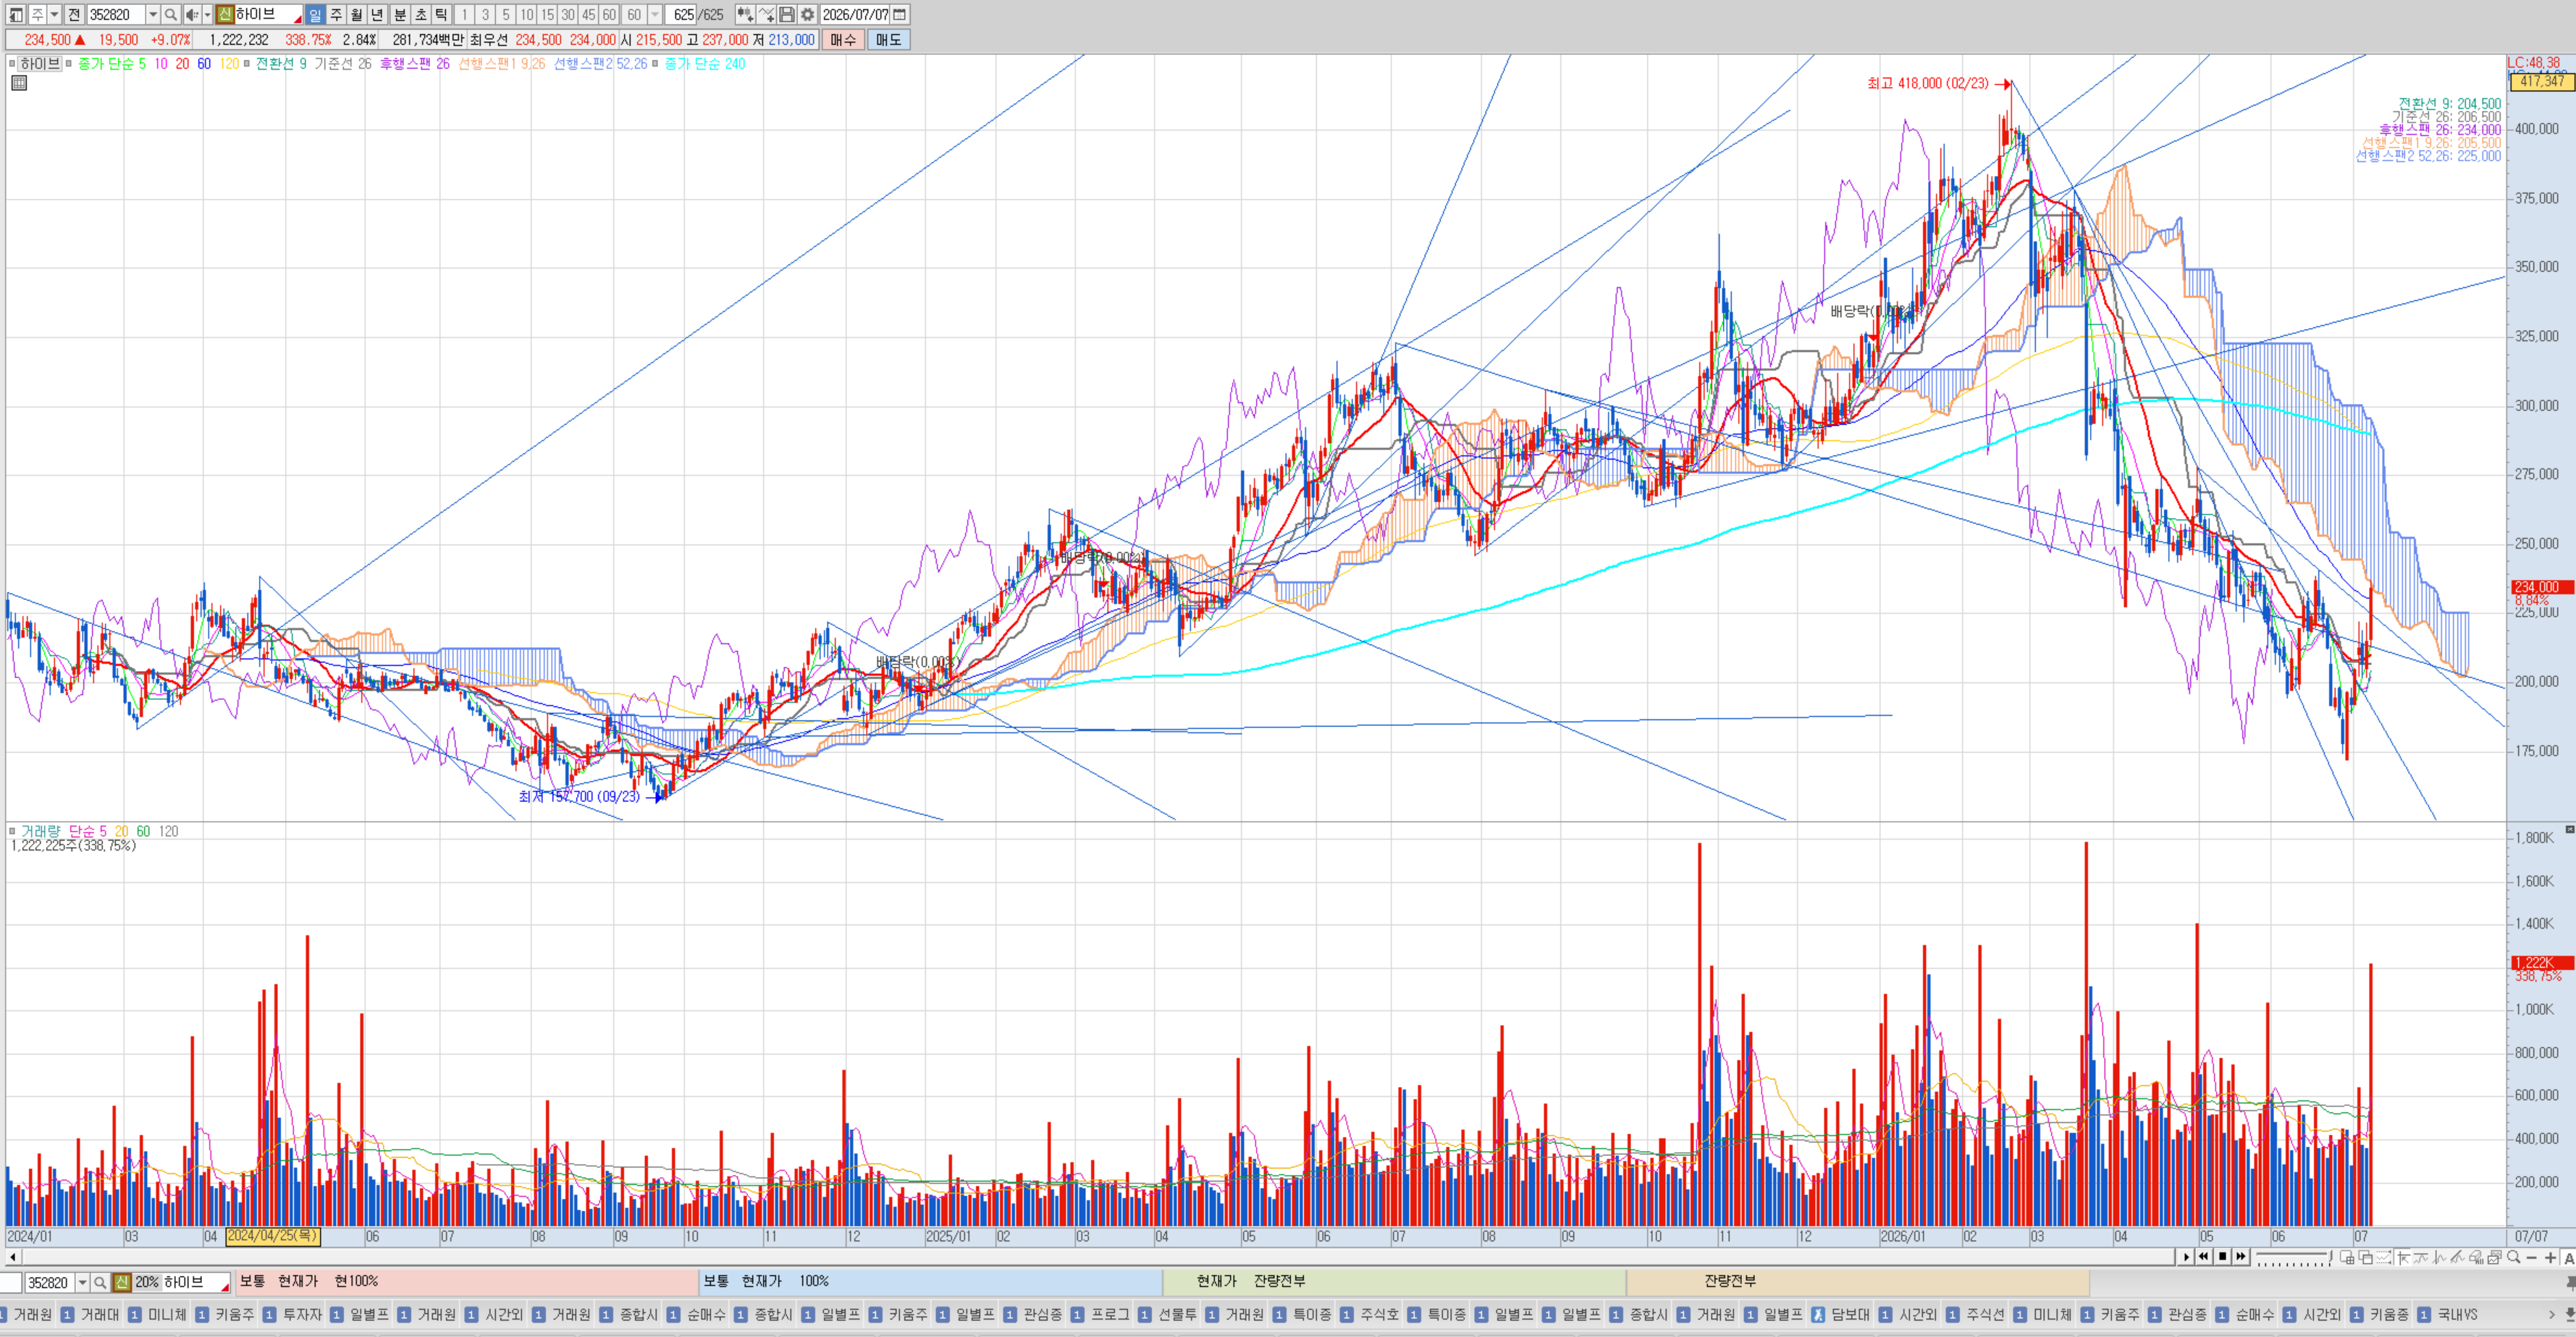Screen dimensions: 2576x1337
Task: Click the fast-forward button in chart playback controls
Action: coord(2241,1257)
